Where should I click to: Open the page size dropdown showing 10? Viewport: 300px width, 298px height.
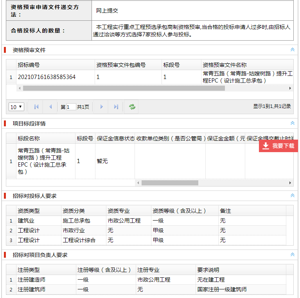[x=16, y=107]
